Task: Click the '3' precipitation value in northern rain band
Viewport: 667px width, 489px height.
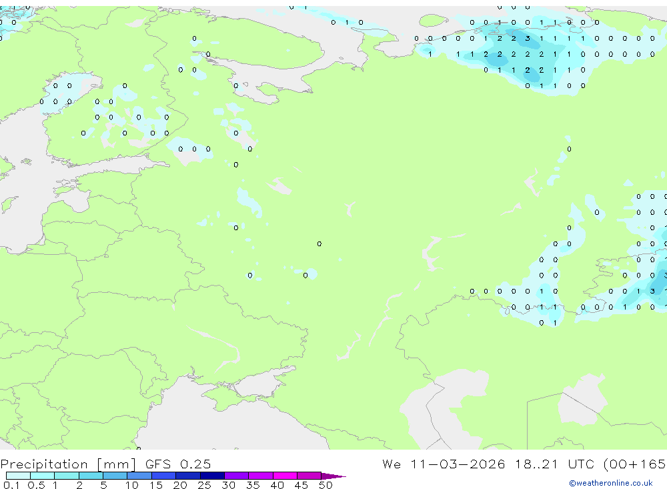Action: coord(528,39)
